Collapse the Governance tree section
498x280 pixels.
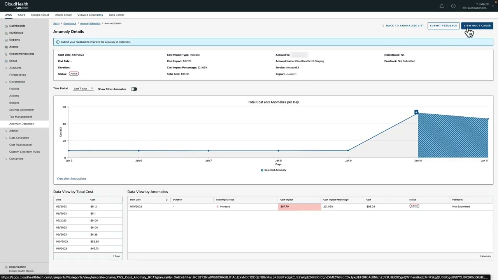(x=6, y=82)
